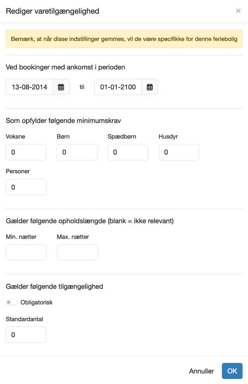
Task: Select the Standardantal input field
Action: (x=26, y=334)
